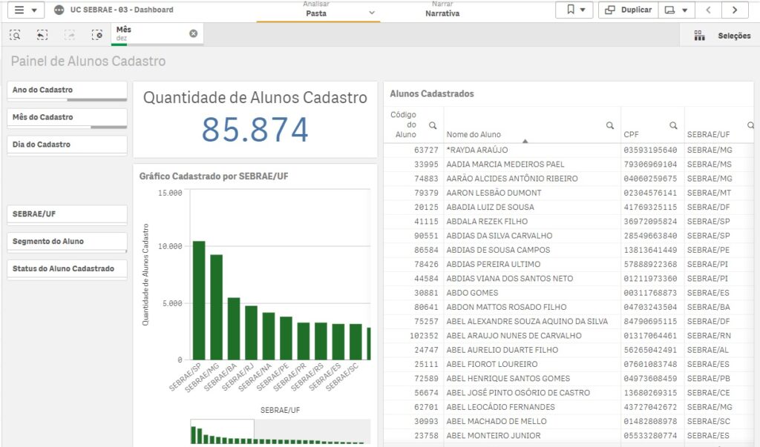Search in Nome do Aluno column

tap(609, 125)
